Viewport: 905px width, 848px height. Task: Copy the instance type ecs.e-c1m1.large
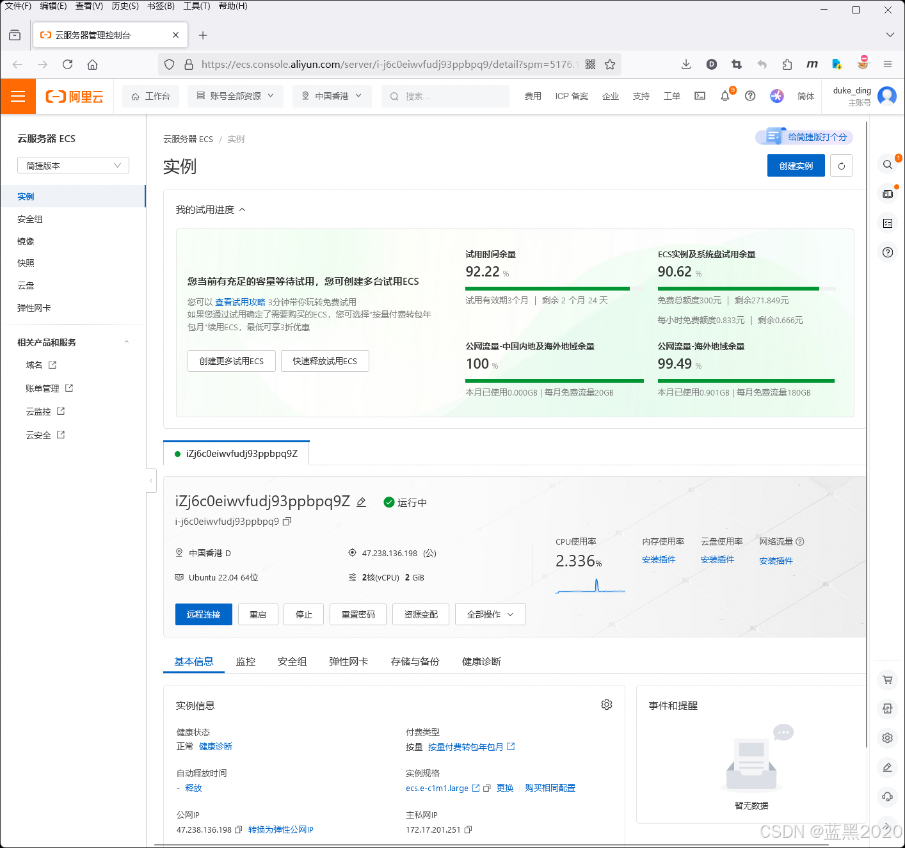pyautogui.click(x=487, y=788)
